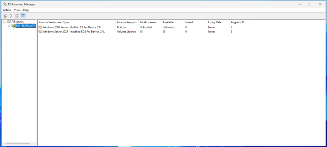
Task: Collapse the All servers tree node
Action: pos(4,22)
